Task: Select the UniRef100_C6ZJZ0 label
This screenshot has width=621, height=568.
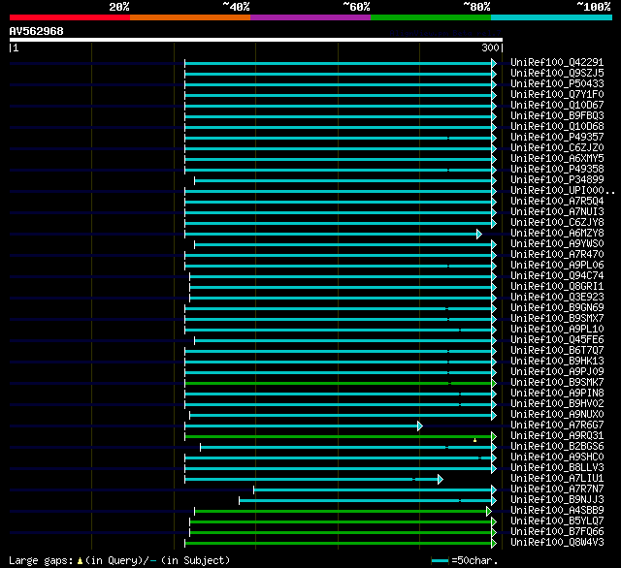Action: [557, 148]
